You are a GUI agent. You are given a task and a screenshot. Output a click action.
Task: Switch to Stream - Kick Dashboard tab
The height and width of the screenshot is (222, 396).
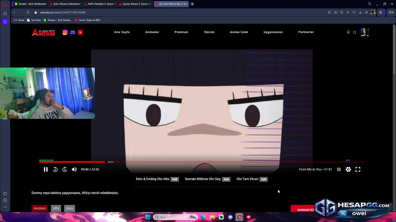point(30,4)
